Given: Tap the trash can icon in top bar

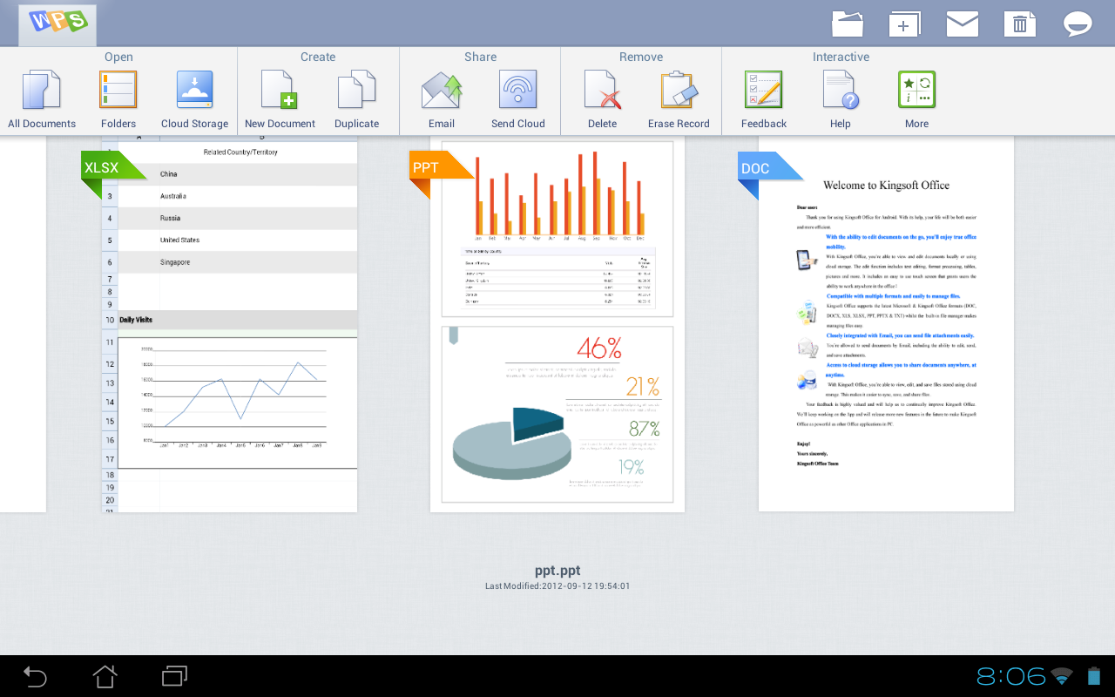Looking at the screenshot, I should (x=1020, y=24).
